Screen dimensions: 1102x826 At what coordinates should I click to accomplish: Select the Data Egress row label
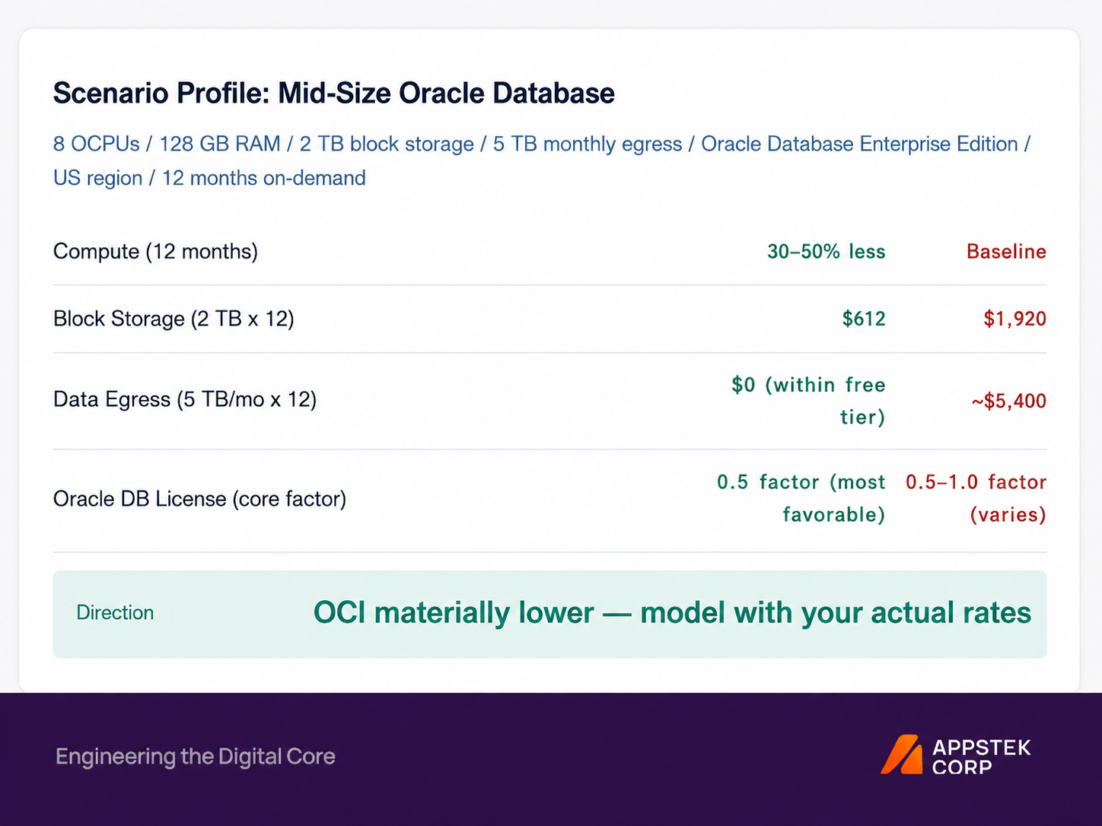(x=185, y=399)
